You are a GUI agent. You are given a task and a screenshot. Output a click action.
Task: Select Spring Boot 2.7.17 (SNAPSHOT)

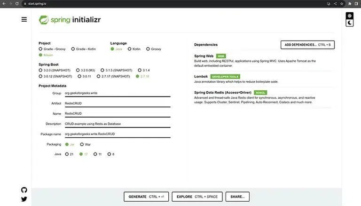(x=113, y=76)
